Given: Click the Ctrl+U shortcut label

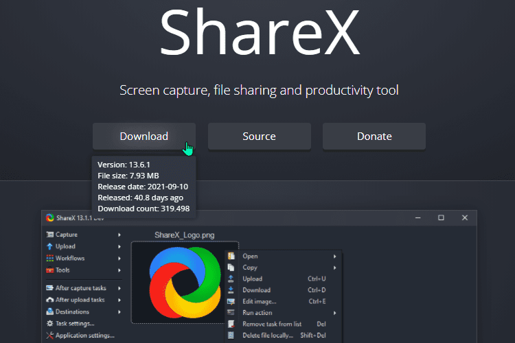Looking at the screenshot, I should pyautogui.click(x=317, y=279).
